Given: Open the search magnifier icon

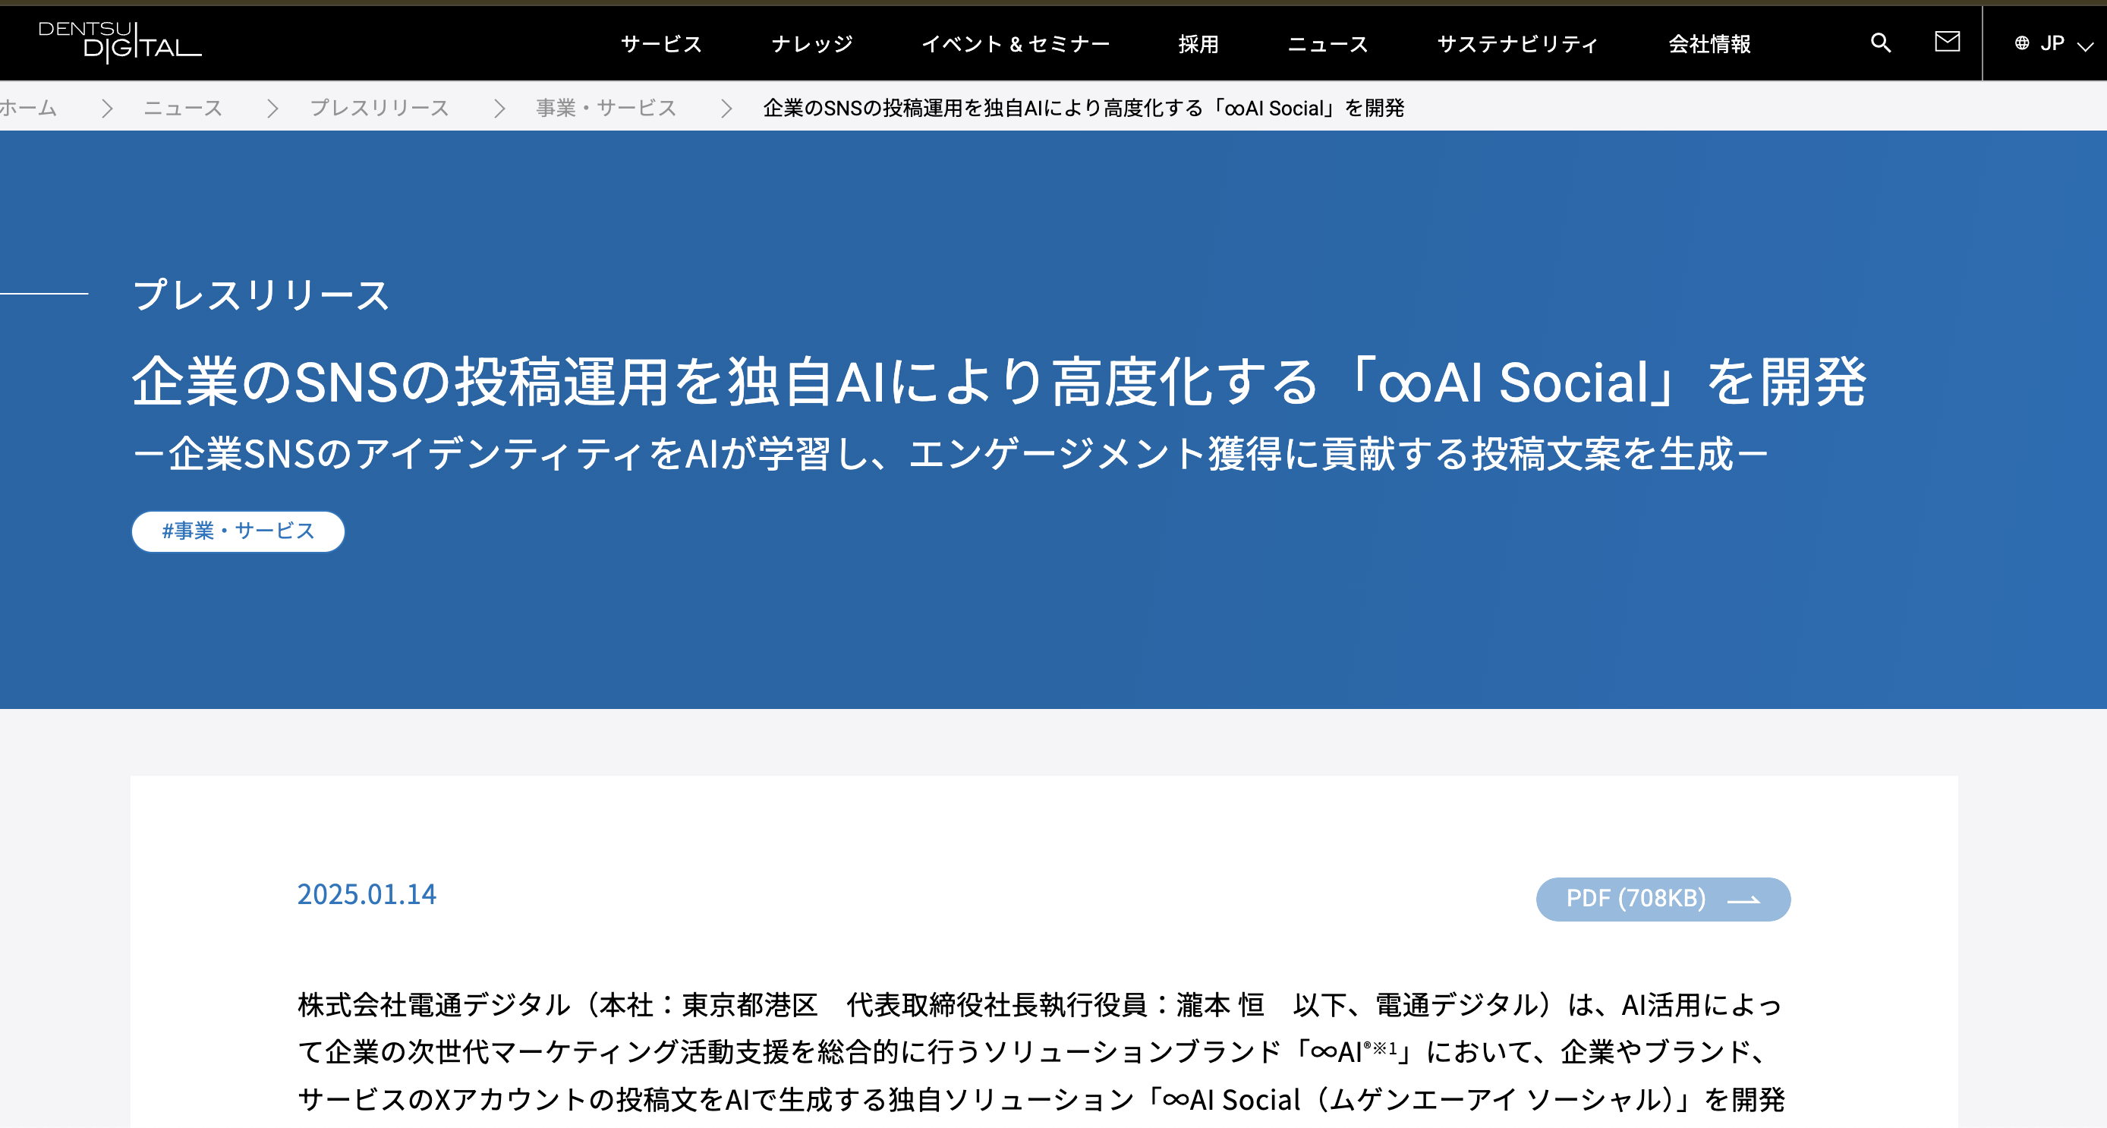Looking at the screenshot, I should click(1880, 43).
